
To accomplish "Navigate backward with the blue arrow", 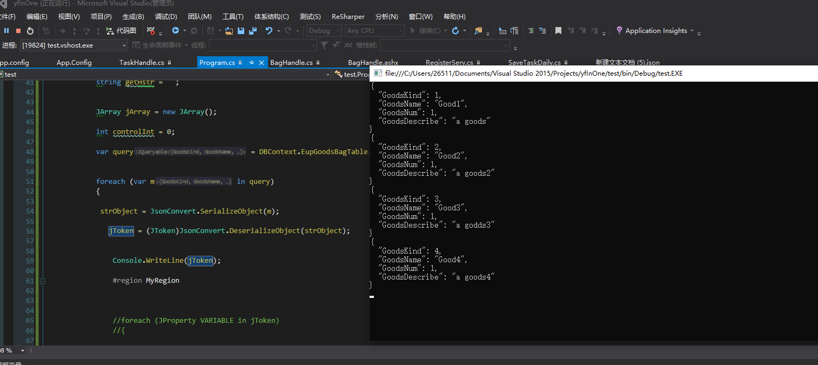I will click(176, 31).
